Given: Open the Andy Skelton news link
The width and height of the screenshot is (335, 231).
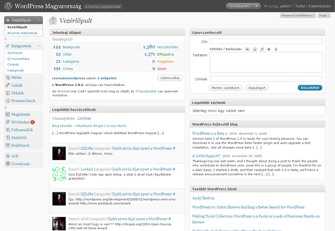Looking at the screenshot, I should (x=203, y=198).
